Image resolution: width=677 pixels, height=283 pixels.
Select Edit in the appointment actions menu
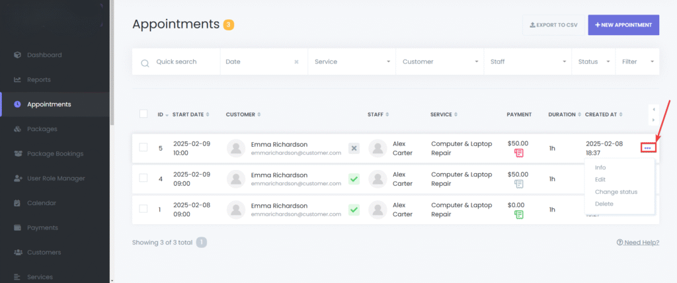[x=600, y=180]
